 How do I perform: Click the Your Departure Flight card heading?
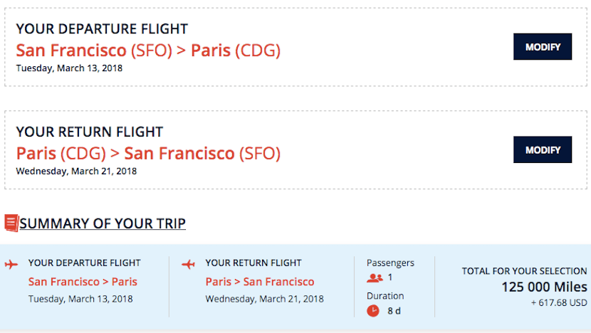[102, 29]
